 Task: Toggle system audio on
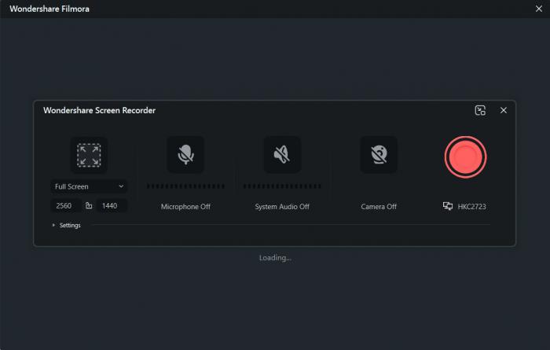tap(282, 154)
